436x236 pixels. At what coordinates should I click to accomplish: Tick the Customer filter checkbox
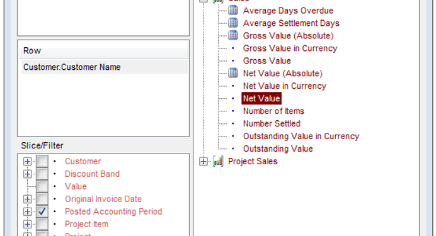(x=42, y=161)
